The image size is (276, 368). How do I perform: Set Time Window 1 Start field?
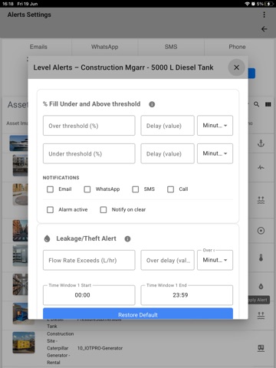pos(89,295)
